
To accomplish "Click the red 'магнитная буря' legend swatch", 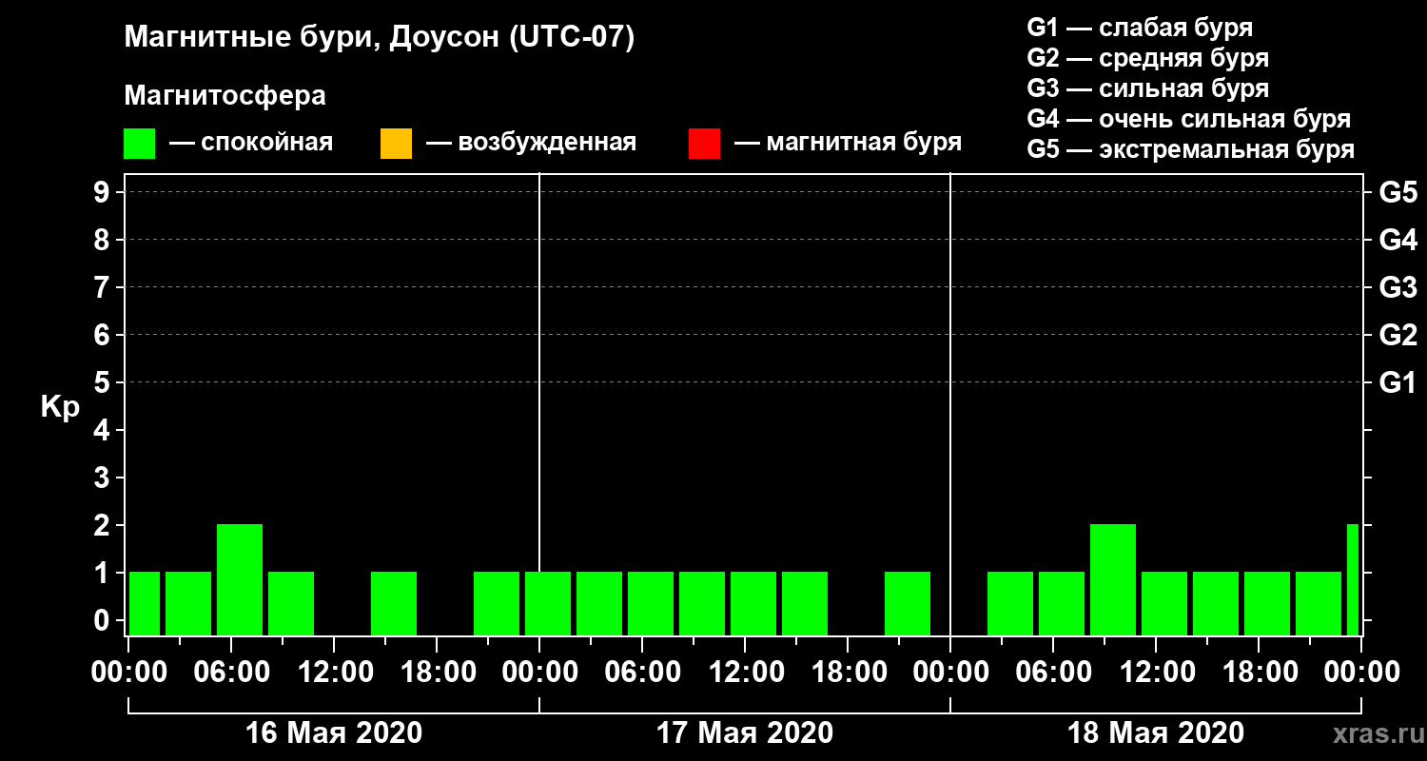I will 704,144.
